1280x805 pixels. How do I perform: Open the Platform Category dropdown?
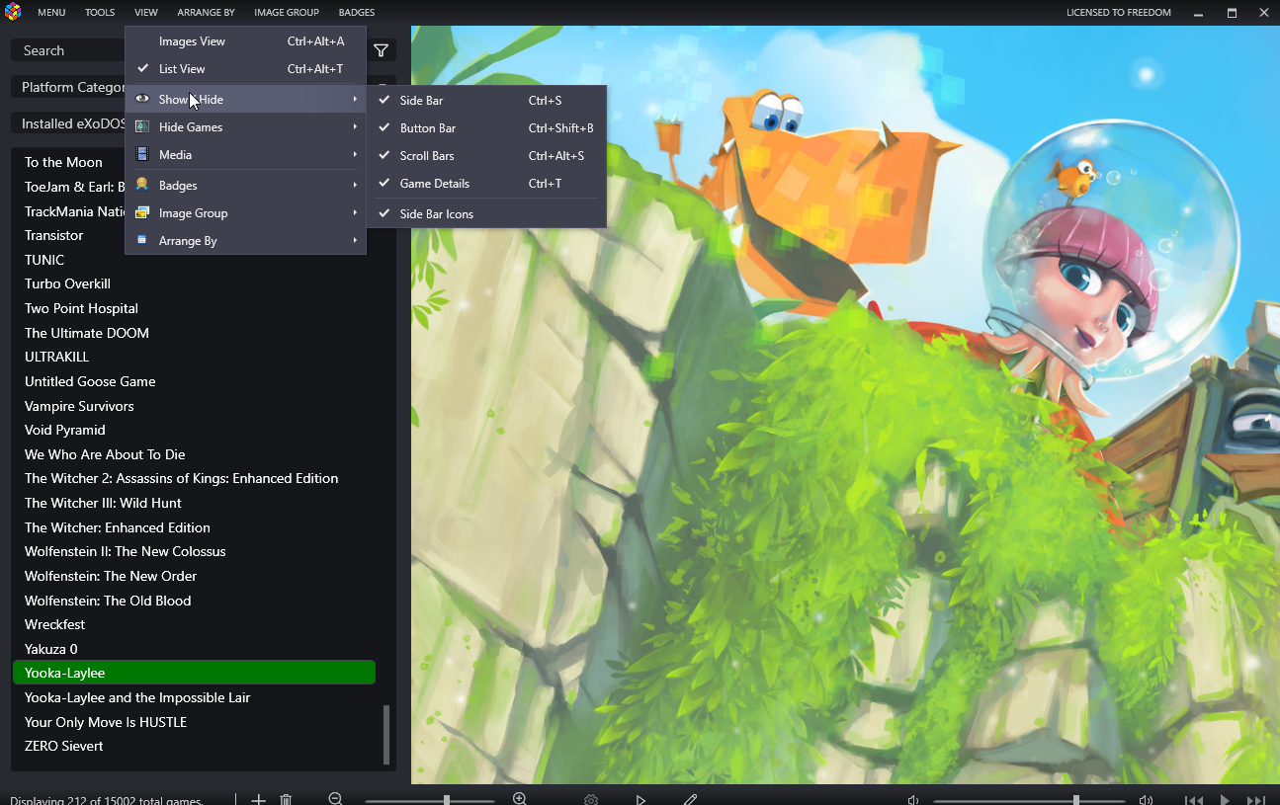(x=204, y=87)
